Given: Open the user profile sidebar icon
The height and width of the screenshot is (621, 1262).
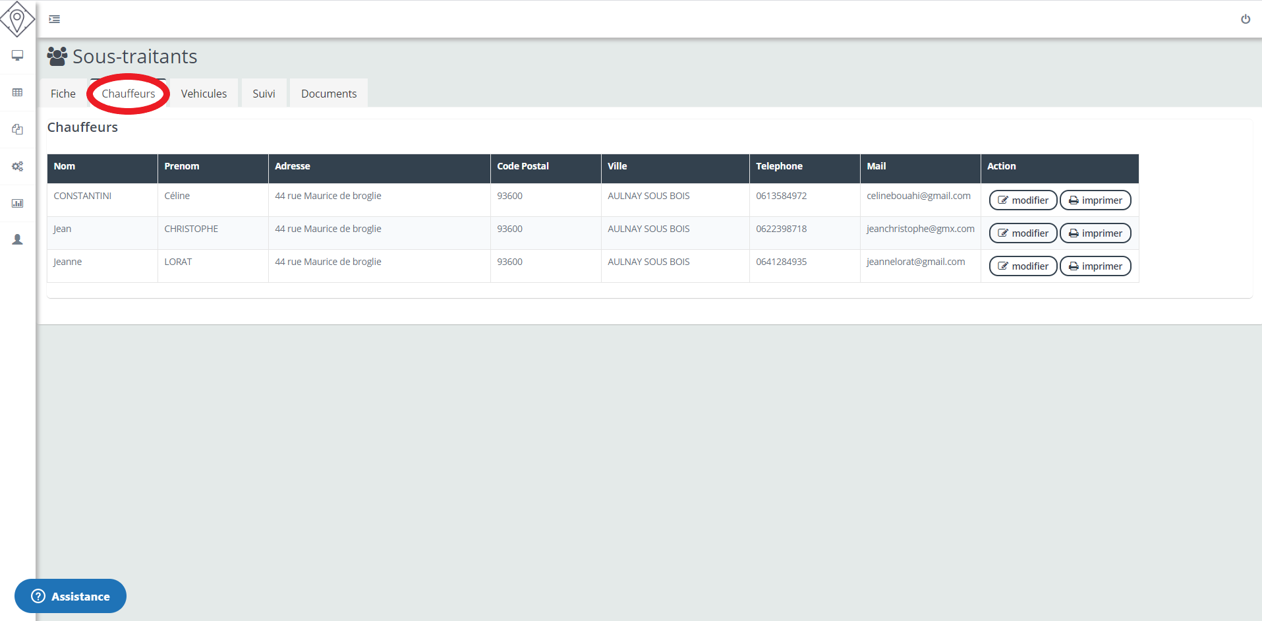Looking at the screenshot, I should click(x=18, y=239).
